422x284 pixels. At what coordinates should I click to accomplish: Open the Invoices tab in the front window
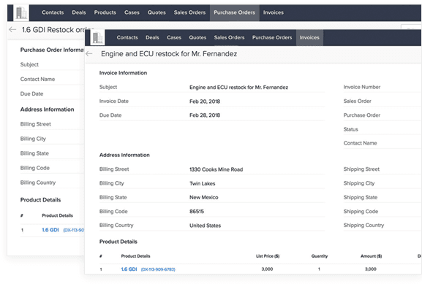pyautogui.click(x=309, y=38)
